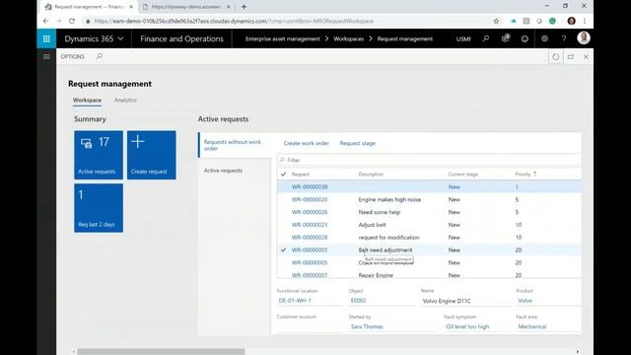Open request WR-00000001
This screenshot has width=631, height=355.
310,249
